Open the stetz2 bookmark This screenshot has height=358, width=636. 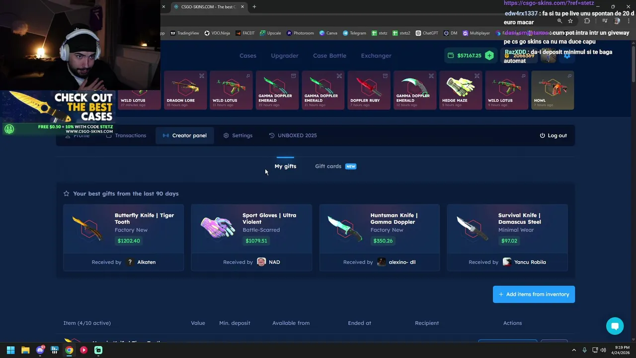[x=401, y=33]
